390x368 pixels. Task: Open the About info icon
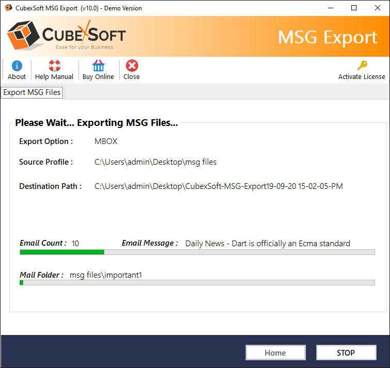[x=17, y=66]
